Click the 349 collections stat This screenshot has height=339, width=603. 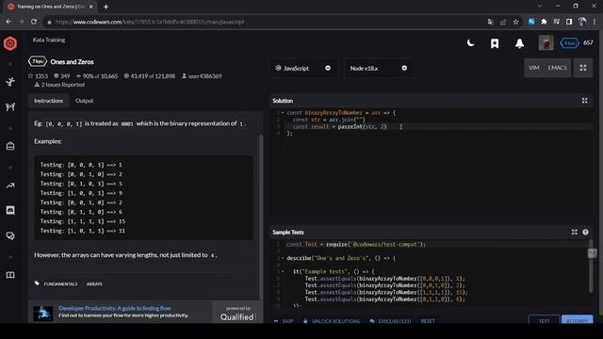click(62, 76)
